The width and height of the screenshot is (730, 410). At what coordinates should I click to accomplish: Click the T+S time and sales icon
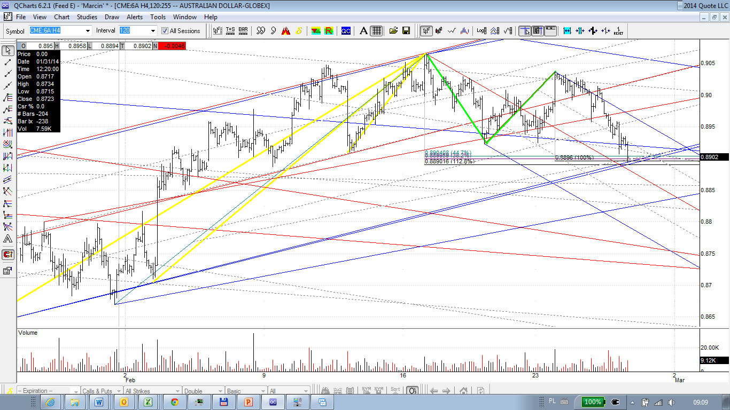230,30
